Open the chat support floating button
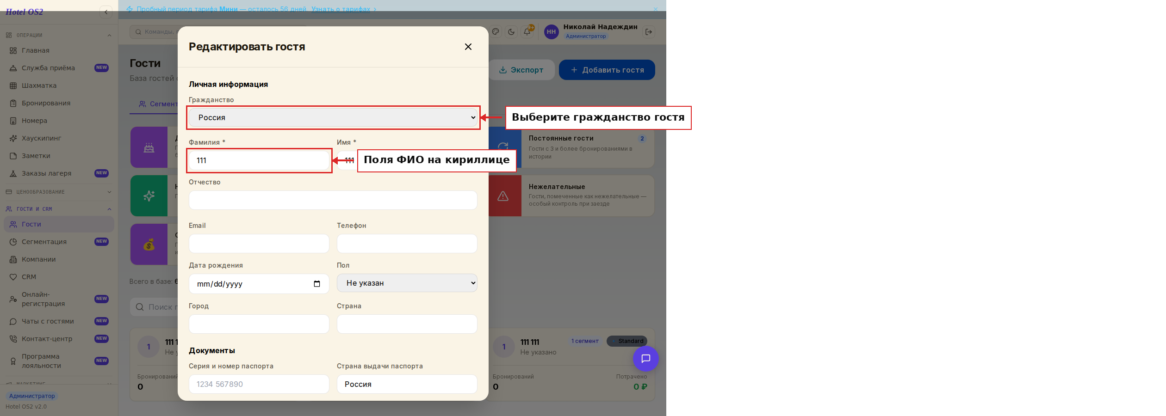This screenshot has width=1166, height=416. [x=645, y=359]
